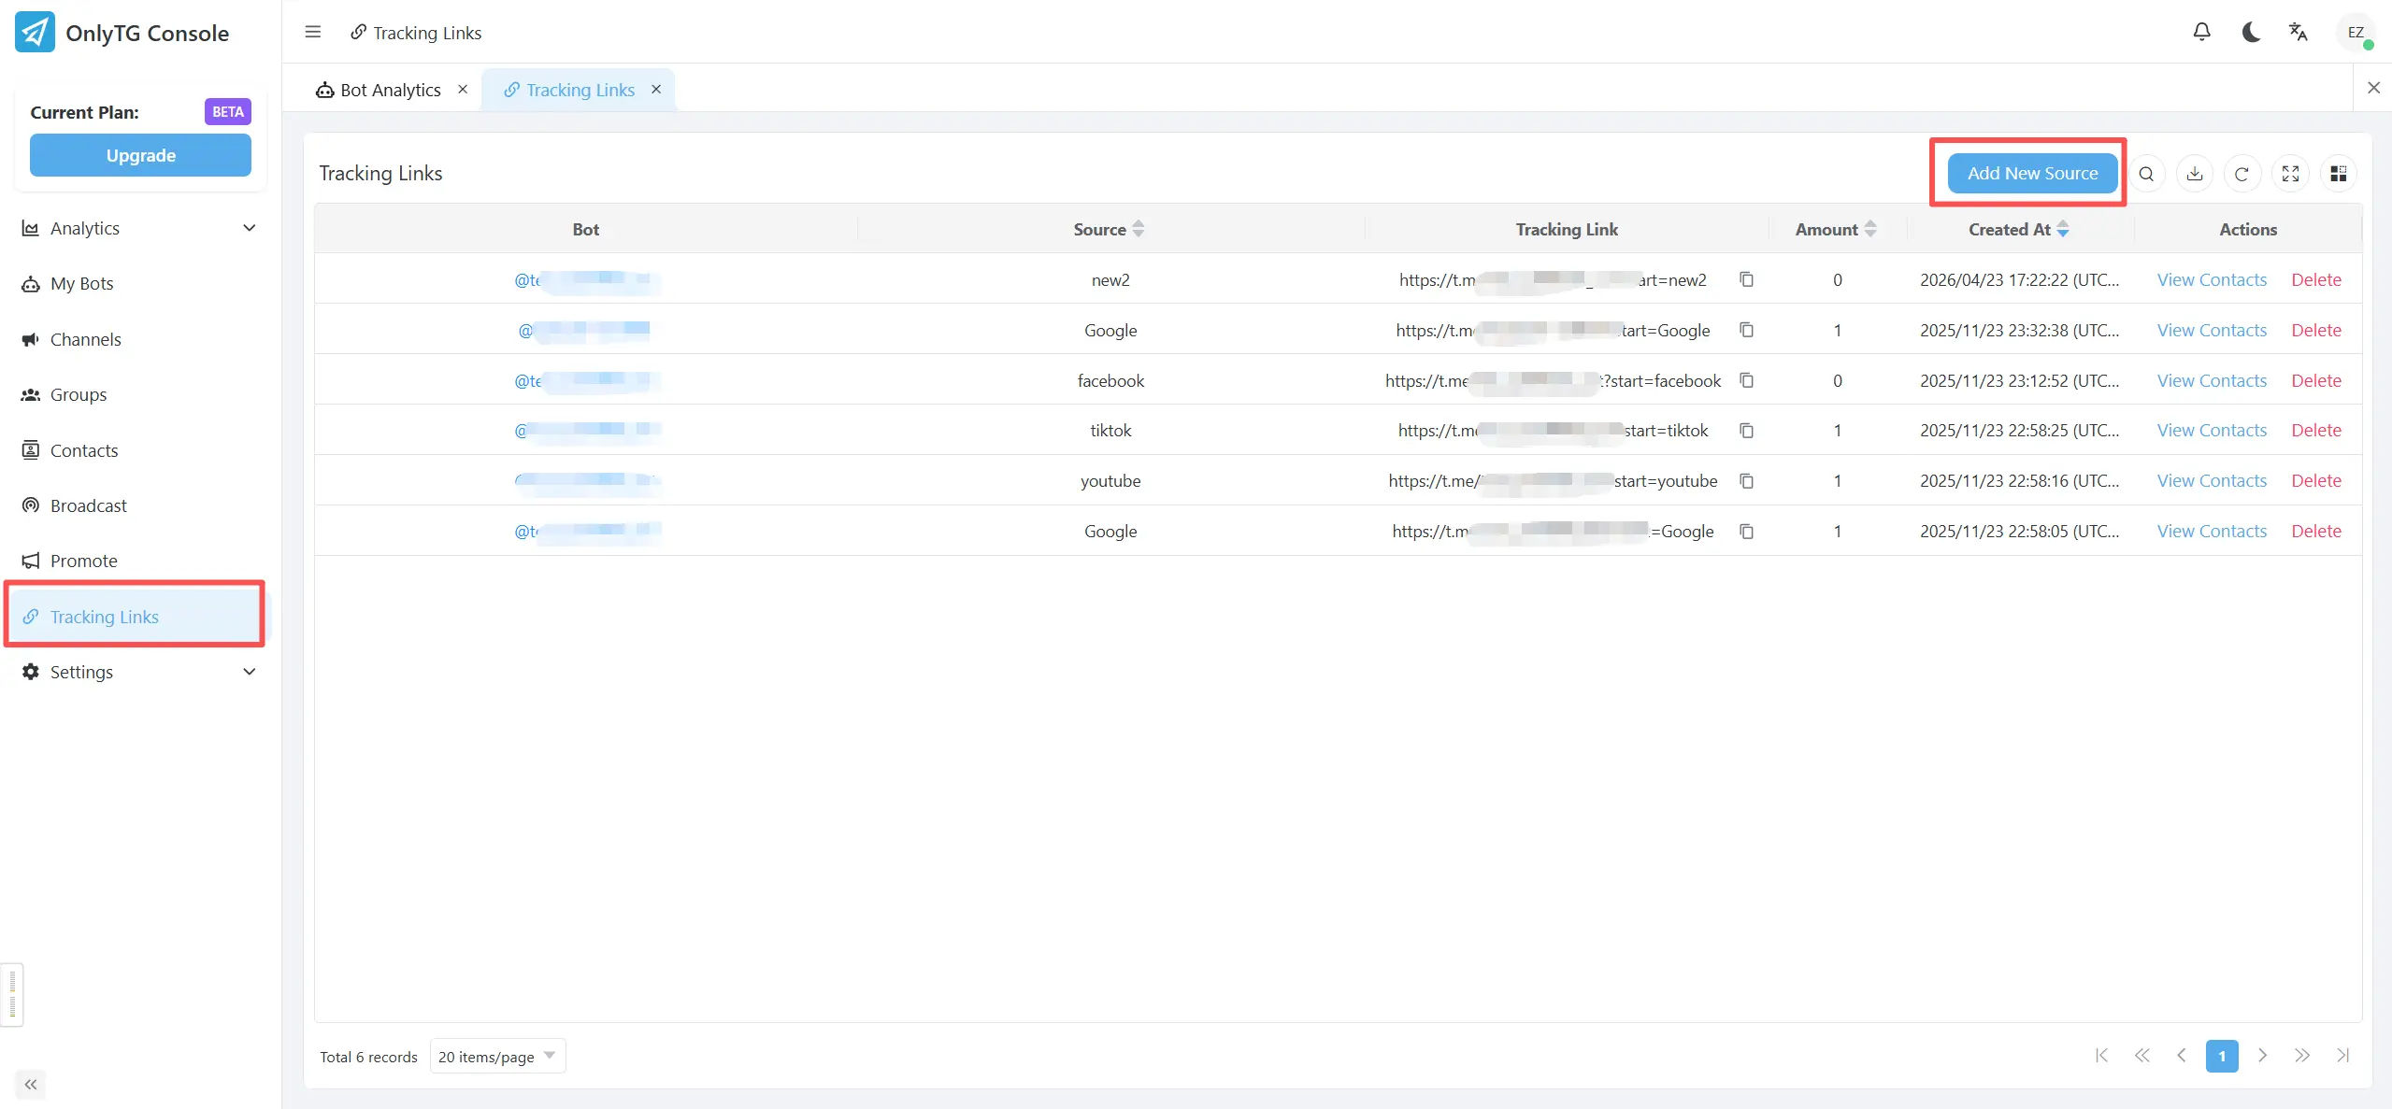
Task: Copy the start=Google link created at 23:32:38
Action: (1746, 330)
